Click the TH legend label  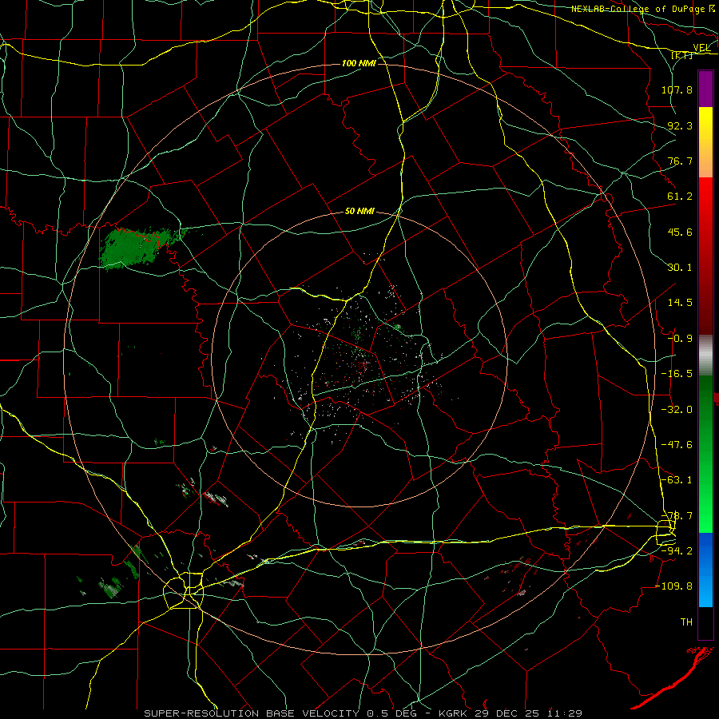coord(686,622)
